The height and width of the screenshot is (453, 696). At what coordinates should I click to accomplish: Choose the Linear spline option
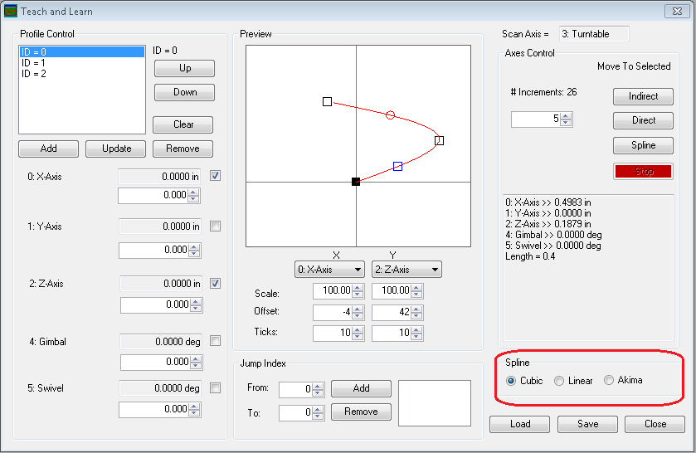coord(559,381)
